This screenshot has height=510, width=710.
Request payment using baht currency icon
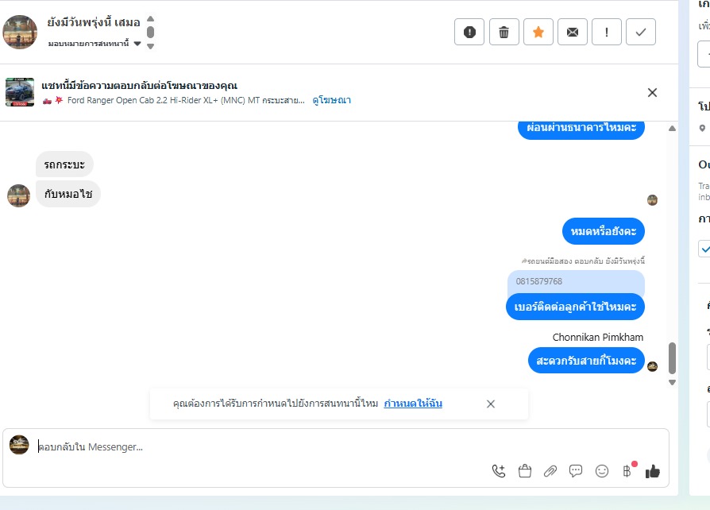coord(627,471)
